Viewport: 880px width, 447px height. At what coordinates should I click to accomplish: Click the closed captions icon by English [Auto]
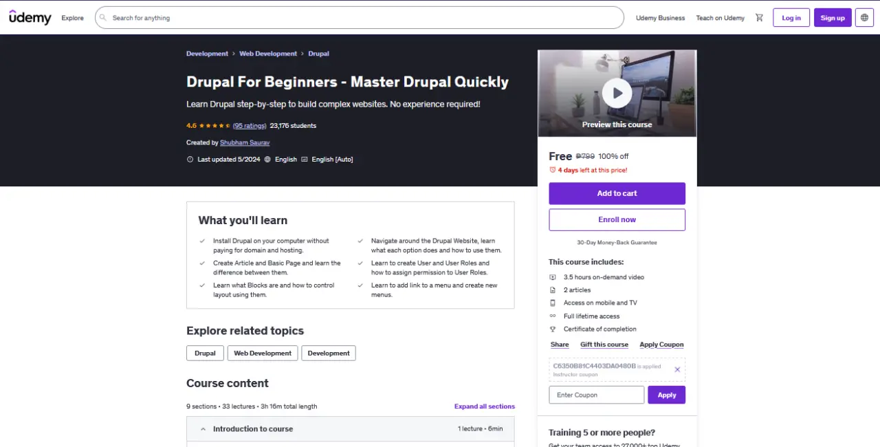point(305,160)
